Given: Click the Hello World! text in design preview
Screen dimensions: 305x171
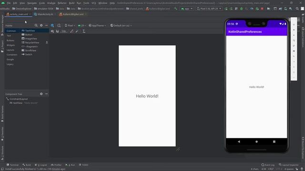Looking at the screenshot, I should pos(147,96).
